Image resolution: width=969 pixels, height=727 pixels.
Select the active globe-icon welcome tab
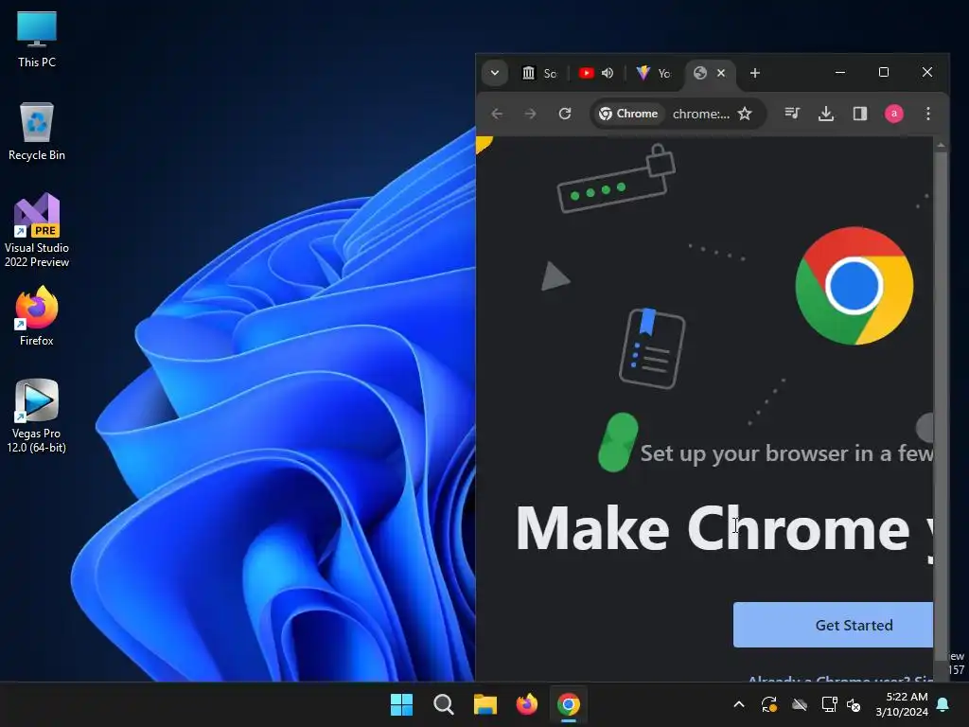tap(700, 73)
